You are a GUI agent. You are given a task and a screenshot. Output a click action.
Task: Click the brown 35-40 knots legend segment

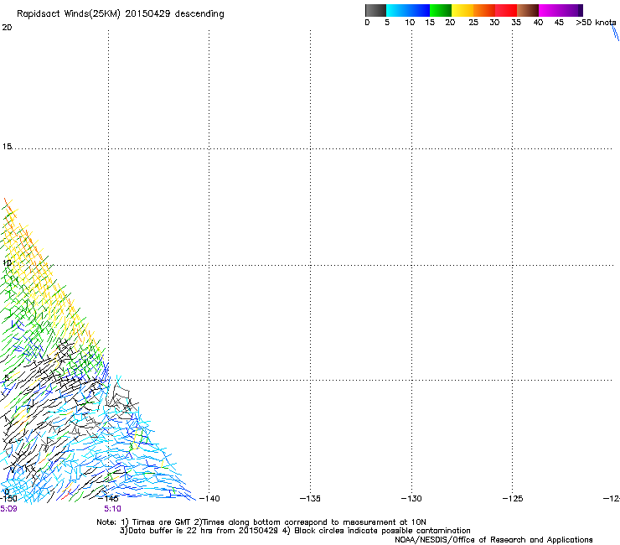point(528,10)
